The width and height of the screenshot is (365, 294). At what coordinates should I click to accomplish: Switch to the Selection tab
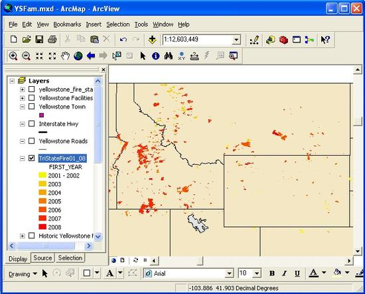pyautogui.click(x=70, y=258)
